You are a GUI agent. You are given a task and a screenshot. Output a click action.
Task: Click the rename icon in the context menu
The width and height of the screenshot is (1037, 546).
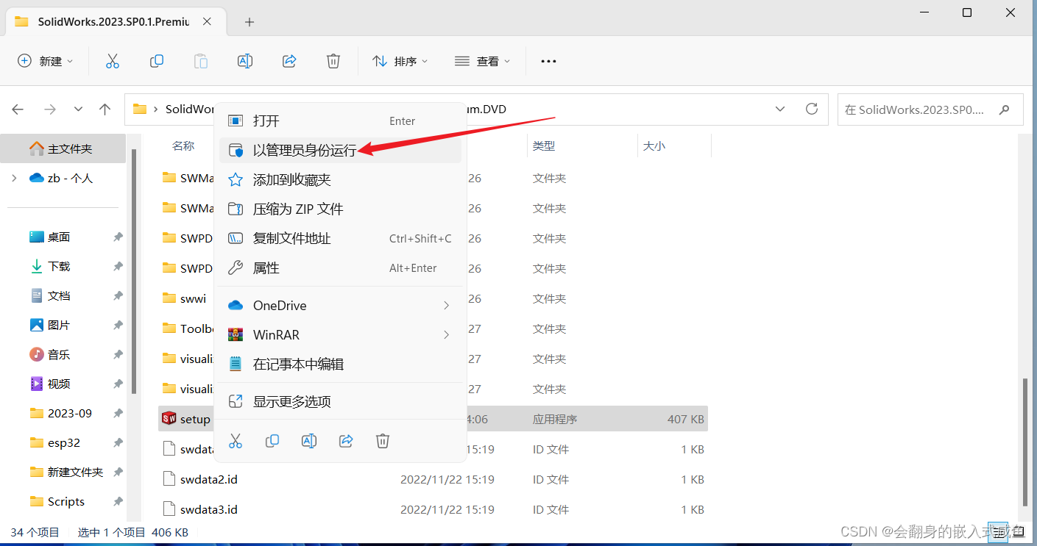309,441
